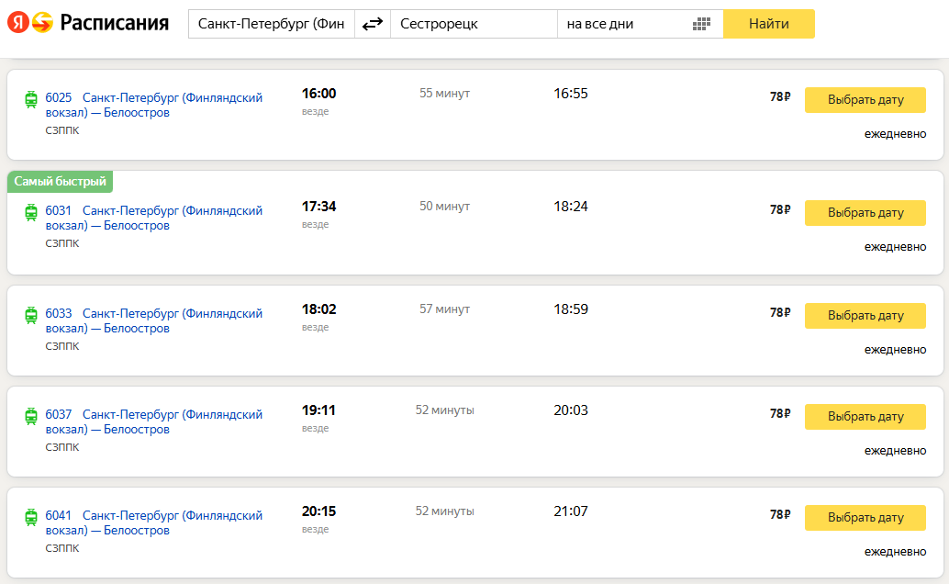Open route 6033 Санкт-Петербург — Белоостров link
Viewport: 949px width, 584px height.
172,320
